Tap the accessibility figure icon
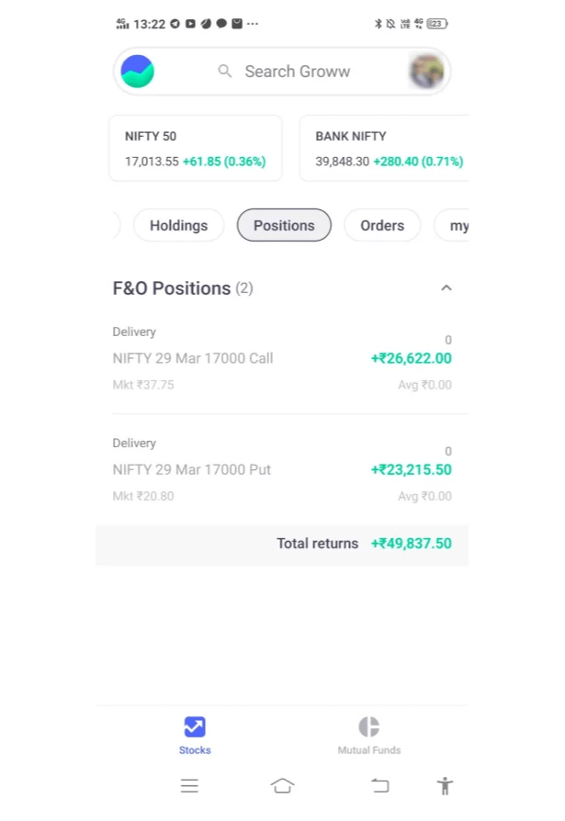The height and width of the screenshot is (821, 565). click(x=445, y=786)
